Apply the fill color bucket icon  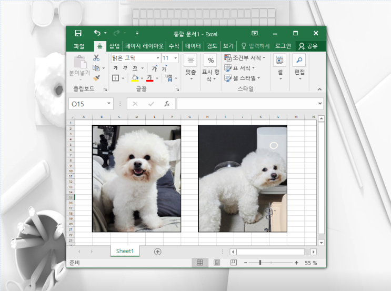click(x=135, y=78)
